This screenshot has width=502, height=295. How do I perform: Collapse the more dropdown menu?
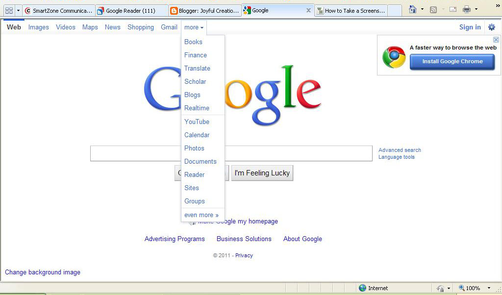tap(194, 27)
